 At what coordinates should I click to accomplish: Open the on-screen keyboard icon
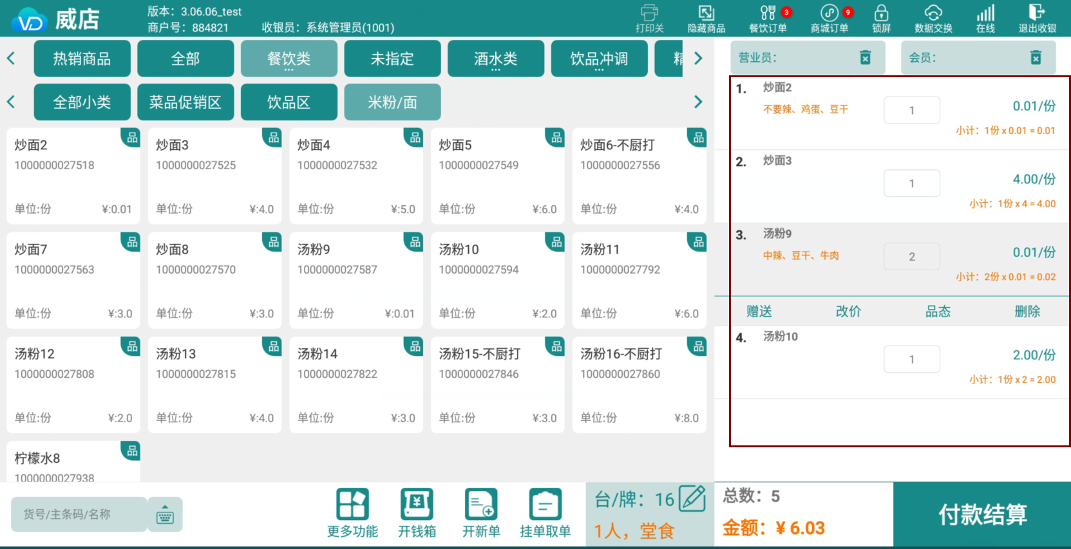pyautogui.click(x=165, y=515)
